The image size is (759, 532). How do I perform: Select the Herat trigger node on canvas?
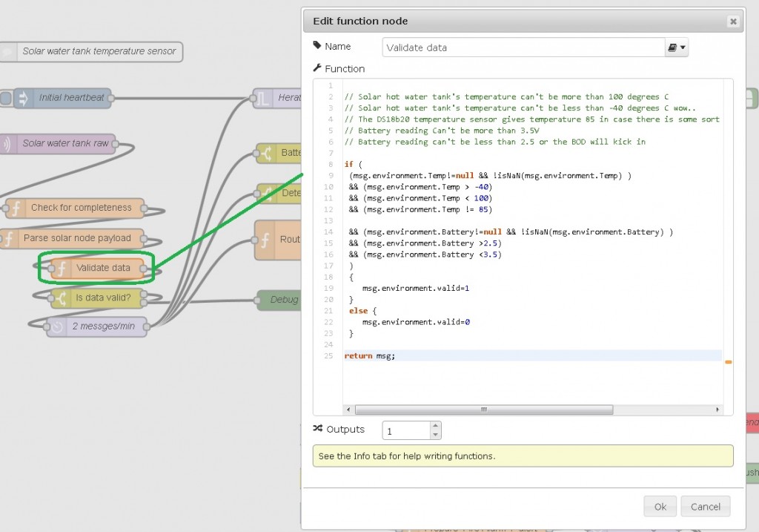click(x=278, y=98)
